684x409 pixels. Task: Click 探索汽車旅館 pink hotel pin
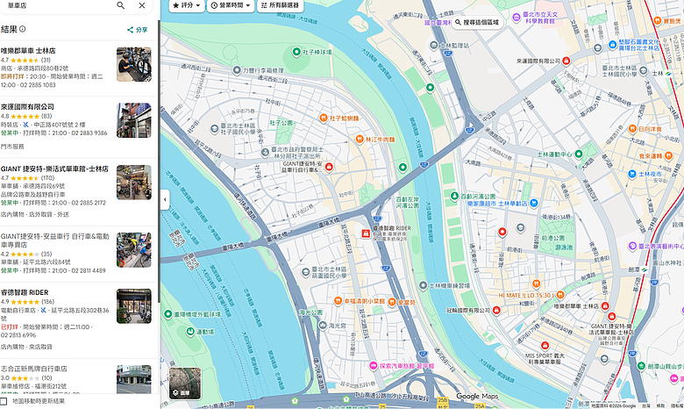click(373, 366)
